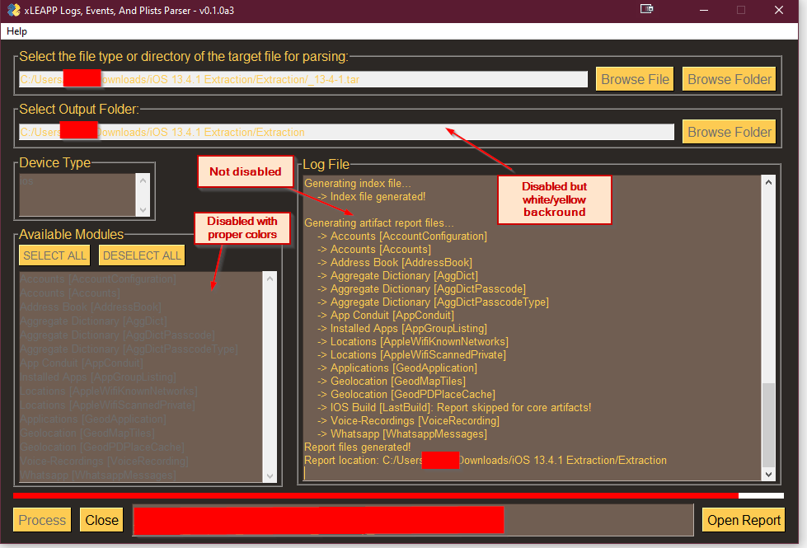Click the SELECT ALL modules button

click(x=54, y=255)
